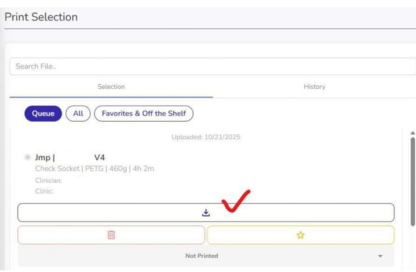Show the Queue file list
Viewport: 416px width, 272px height.
(x=43, y=114)
